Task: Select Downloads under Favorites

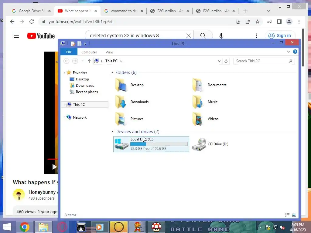Action: point(85,85)
